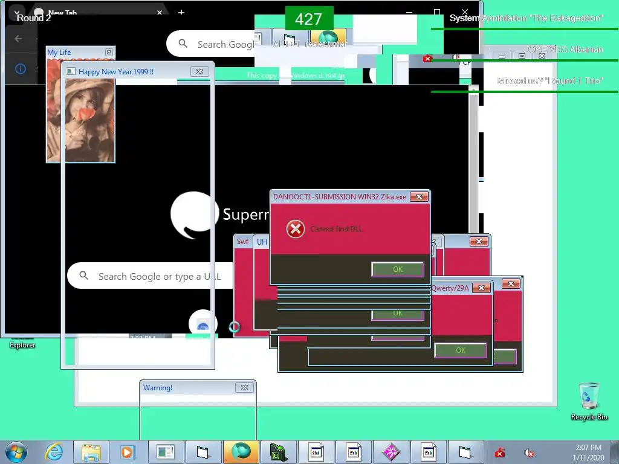
Task: Click the magnifier icon in the top search bar
Action: (x=183, y=43)
